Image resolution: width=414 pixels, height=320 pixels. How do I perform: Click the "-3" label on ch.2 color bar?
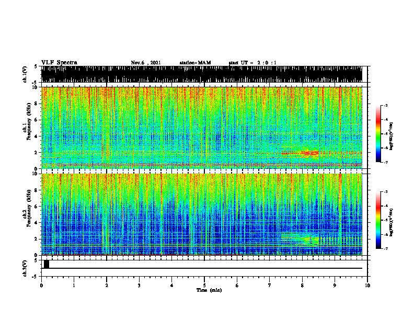[385, 192]
